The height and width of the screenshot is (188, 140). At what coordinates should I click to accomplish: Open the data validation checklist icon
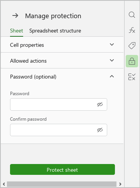(132, 77)
